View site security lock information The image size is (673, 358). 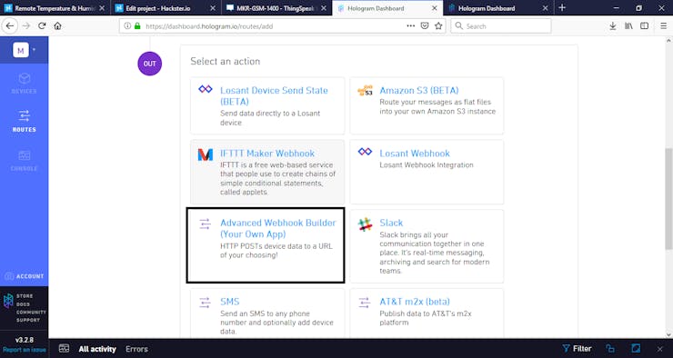(137, 25)
